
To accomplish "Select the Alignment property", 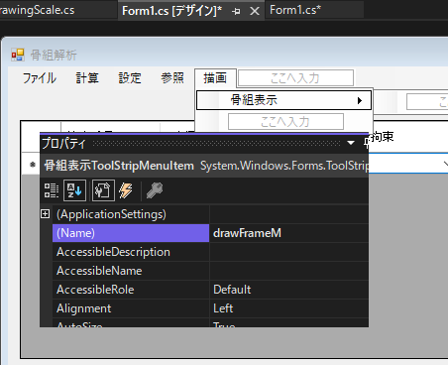I will [x=131, y=308].
